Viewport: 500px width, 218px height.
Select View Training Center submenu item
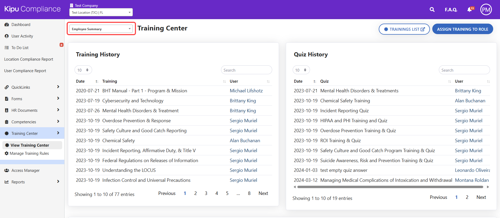(30, 145)
